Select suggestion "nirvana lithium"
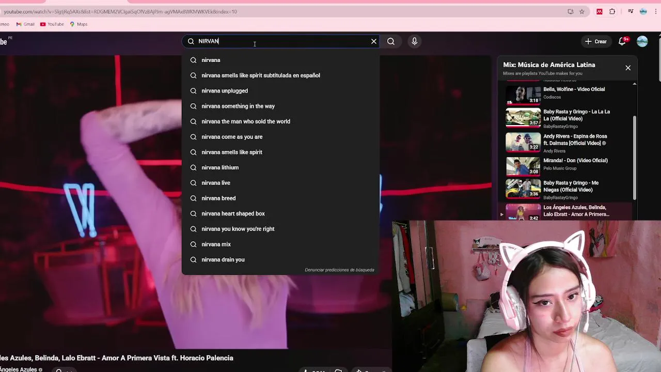The height and width of the screenshot is (372, 661). click(x=280, y=167)
